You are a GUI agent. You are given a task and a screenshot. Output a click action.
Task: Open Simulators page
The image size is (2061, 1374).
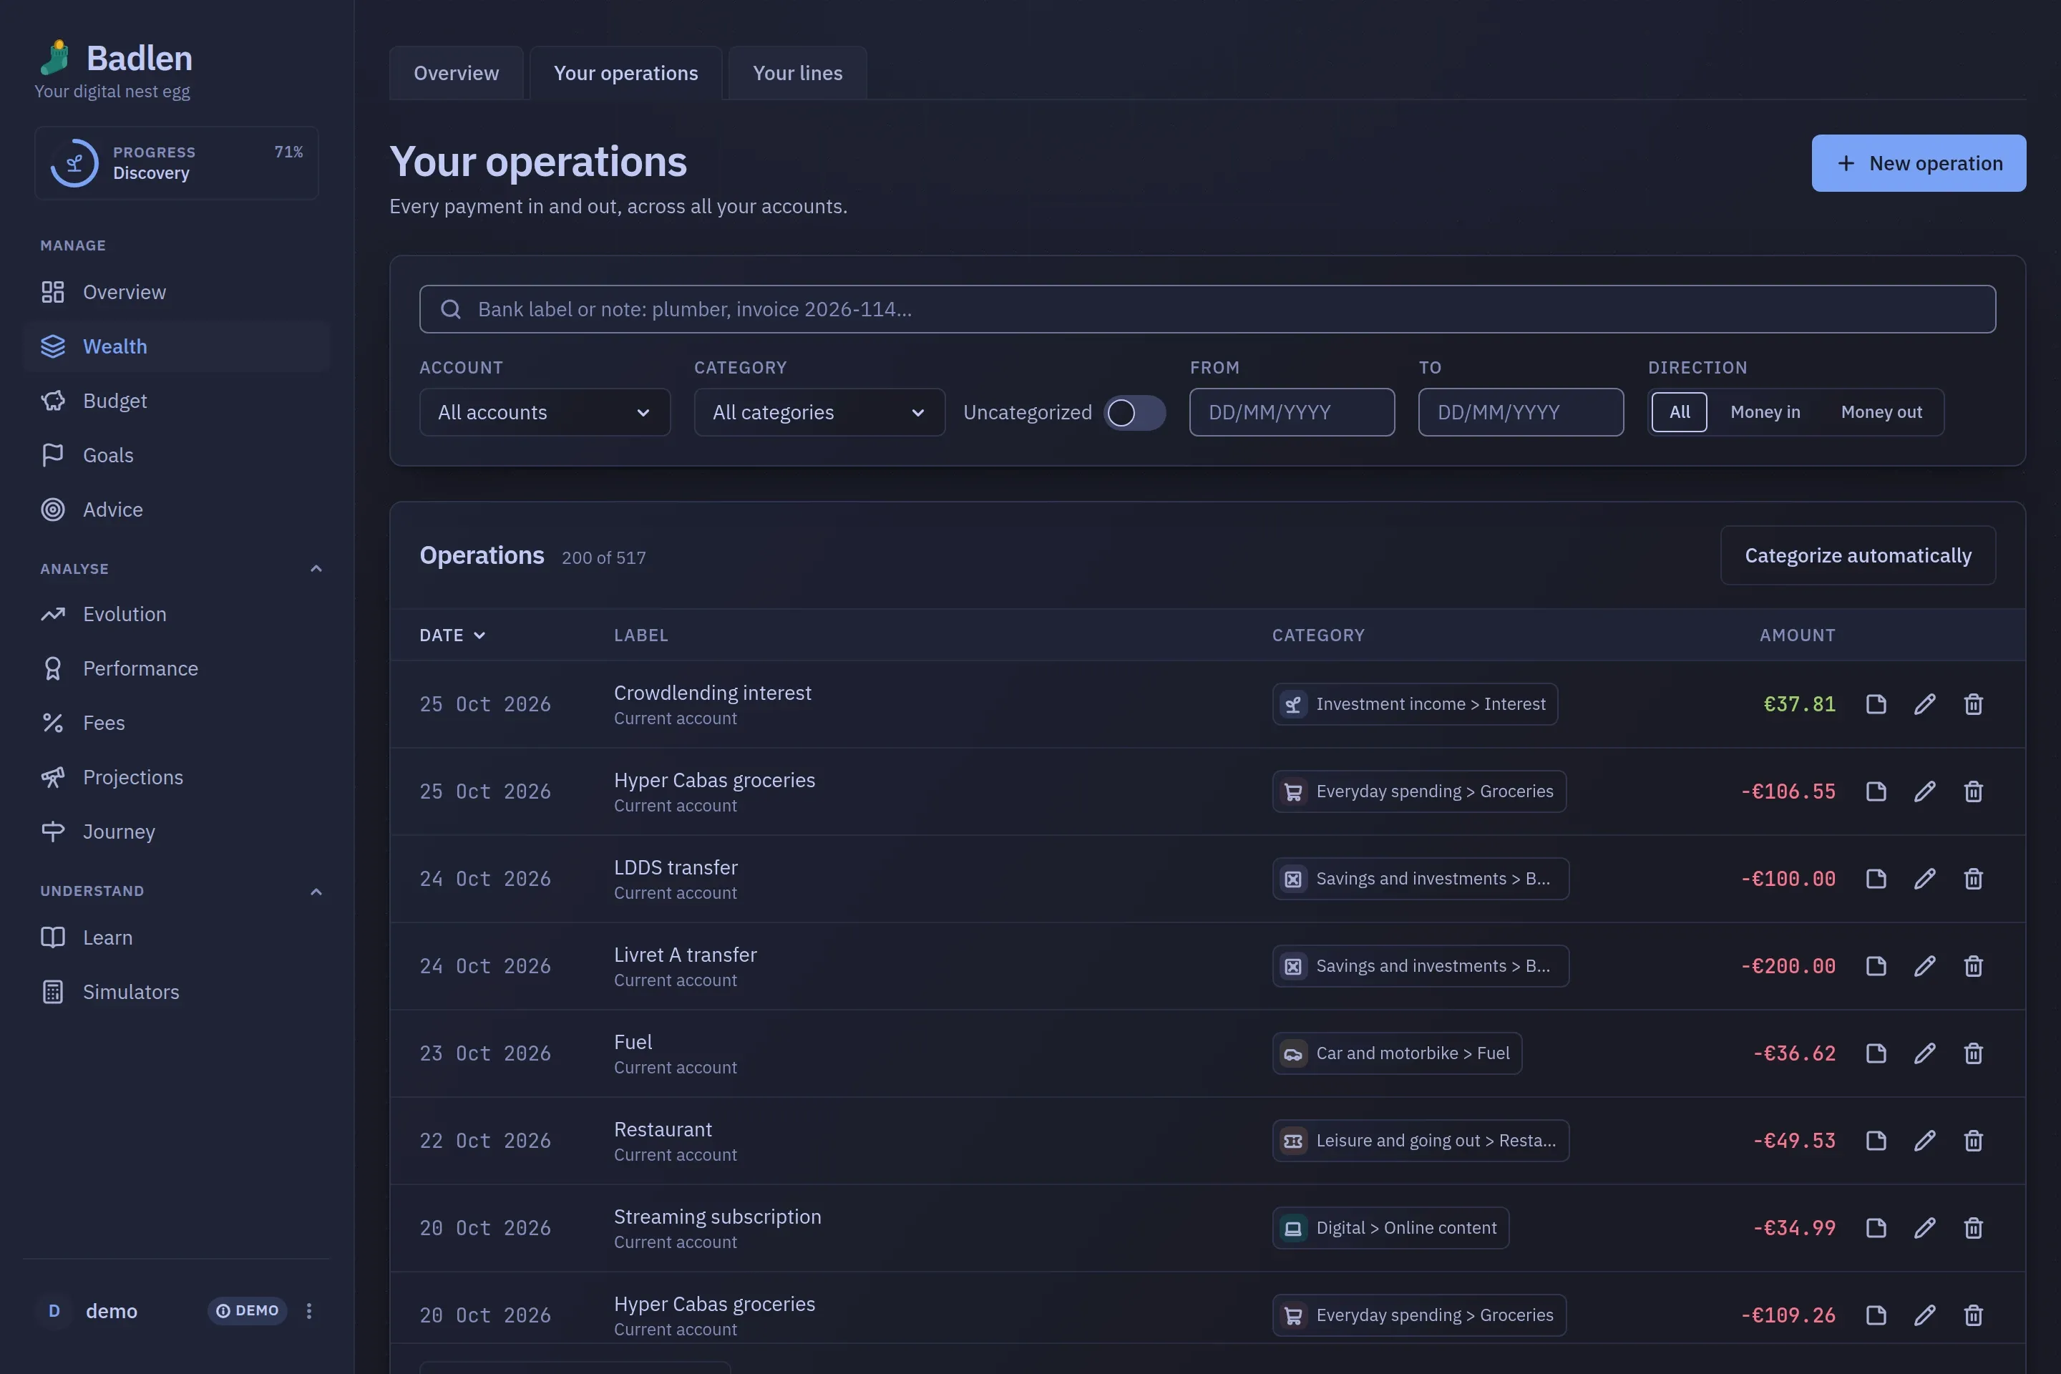[176, 992]
